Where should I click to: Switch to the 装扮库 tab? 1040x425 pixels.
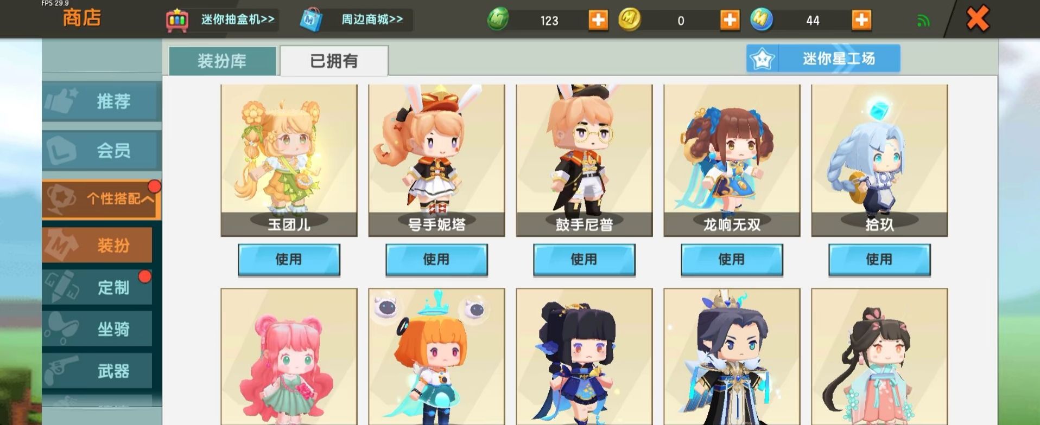click(x=223, y=61)
